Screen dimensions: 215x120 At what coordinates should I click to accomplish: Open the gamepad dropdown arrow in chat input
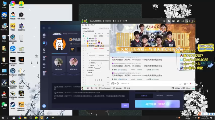pyautogui.click(x=115, y=83)
